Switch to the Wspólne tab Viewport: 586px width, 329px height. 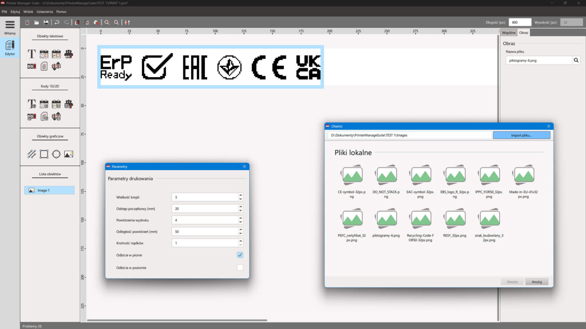[x=509, y=32]
